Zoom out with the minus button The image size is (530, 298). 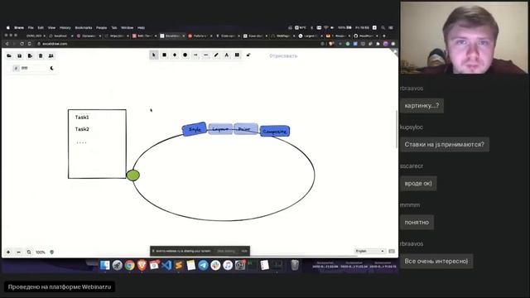click(18, 252)
